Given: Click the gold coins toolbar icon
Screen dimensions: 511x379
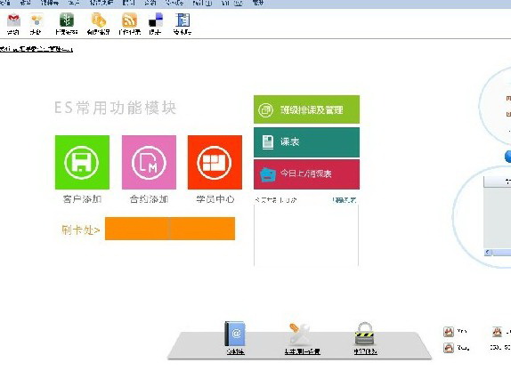Looking at the screenshot, I should [x=99, y=20].
